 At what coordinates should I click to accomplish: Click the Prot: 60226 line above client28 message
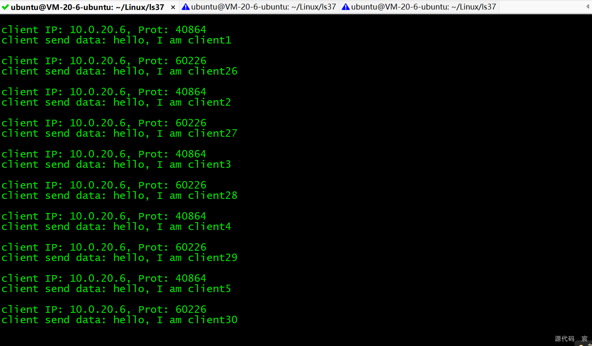104,185
